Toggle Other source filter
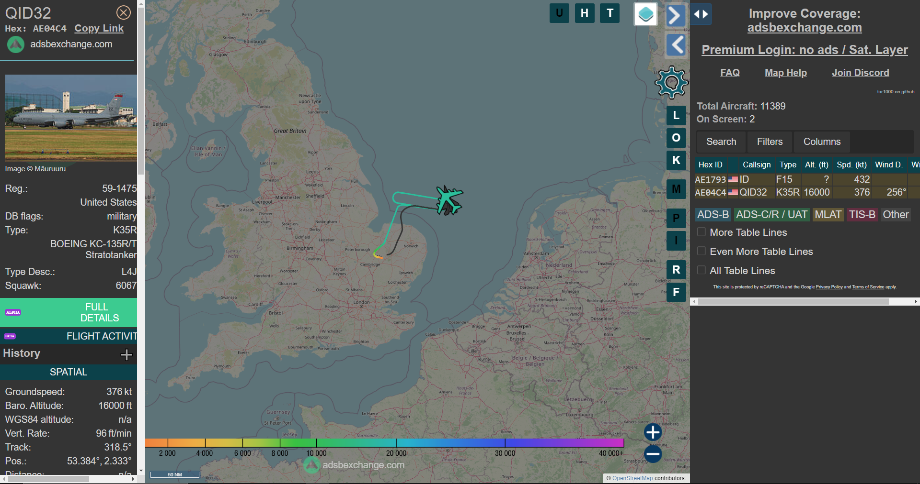The width and height of the screenshot is (920, 484). click(x=896, y=215)
